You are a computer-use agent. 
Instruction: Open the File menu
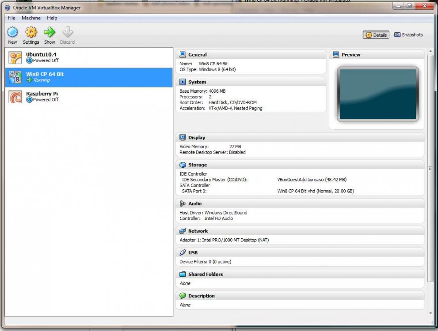click(11, 18)
